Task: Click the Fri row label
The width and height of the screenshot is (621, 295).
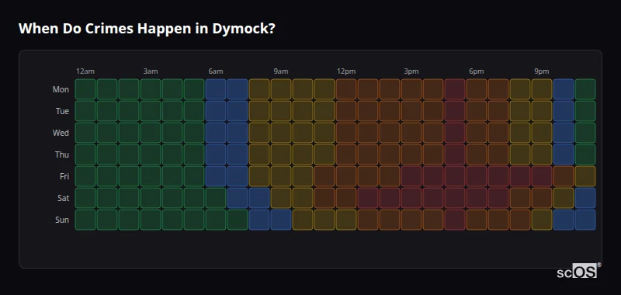Action: (x=64, y=176)
